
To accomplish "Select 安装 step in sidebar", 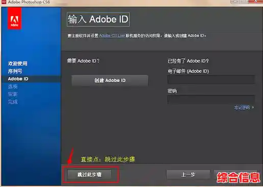I will [13, 94].
